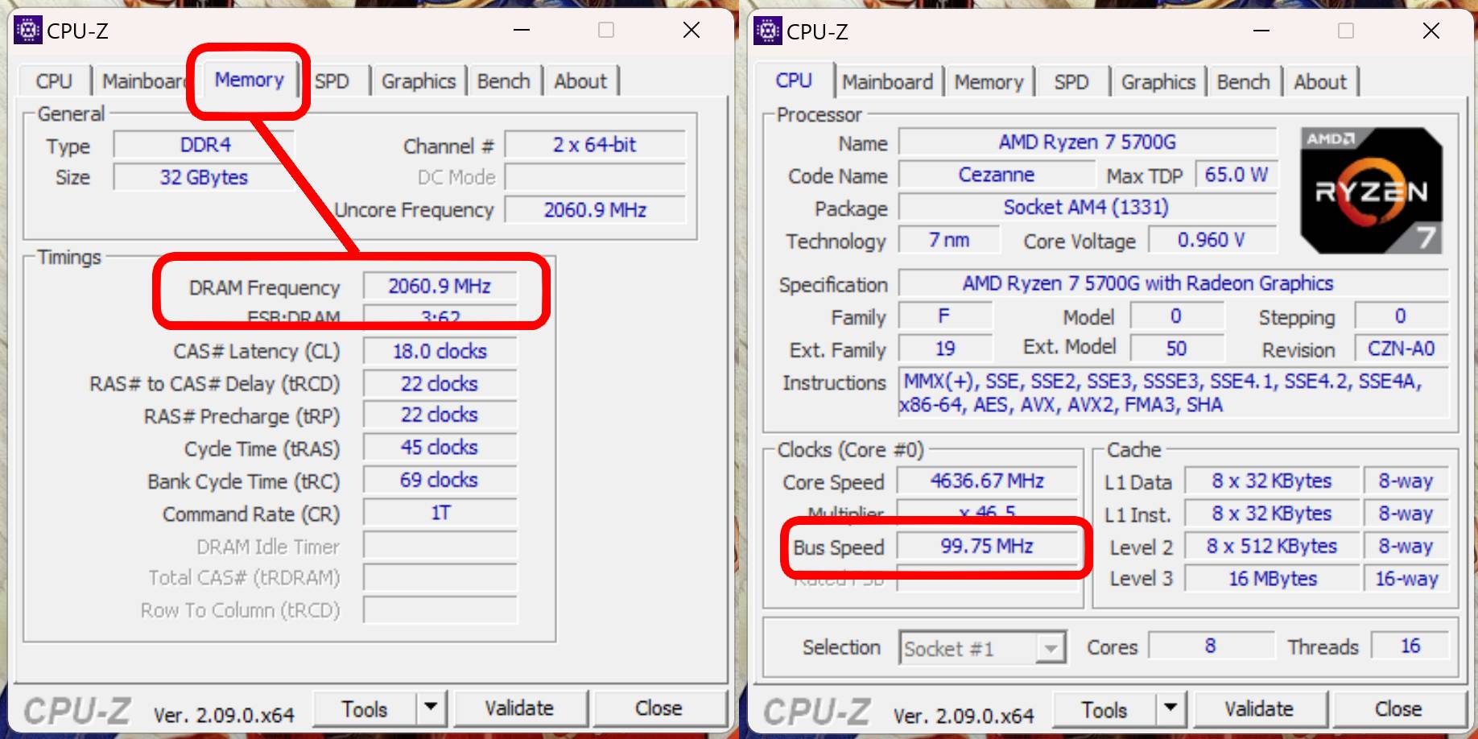Screen dimensions: 1478x739
Task: Select Memory tab in left CPU-Z window
Action: pos(249,80)
